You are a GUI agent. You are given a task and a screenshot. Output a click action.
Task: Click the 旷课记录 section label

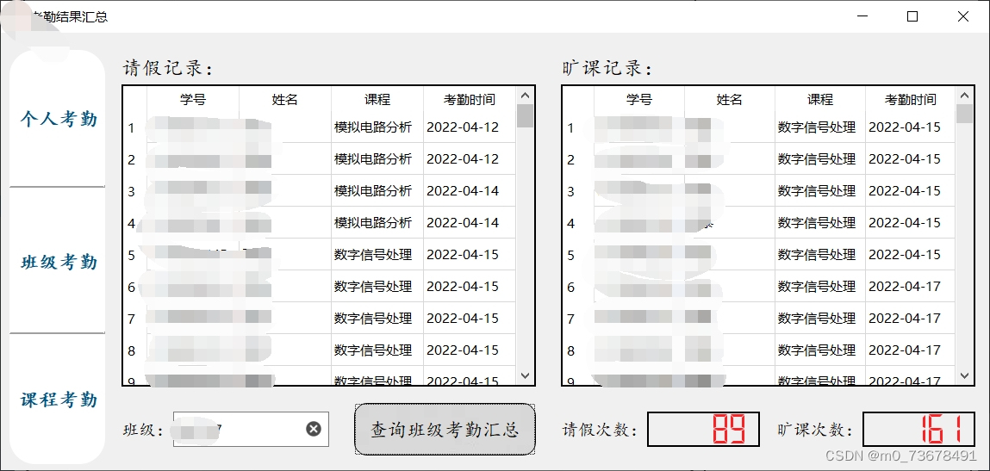click(607, 68)
